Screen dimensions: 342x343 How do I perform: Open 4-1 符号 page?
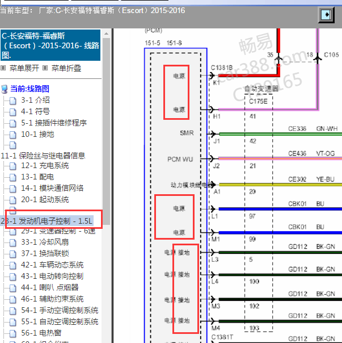click(35, 111)
